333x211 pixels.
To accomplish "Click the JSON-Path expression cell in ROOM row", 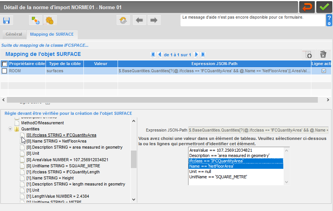I will (214, 71).
